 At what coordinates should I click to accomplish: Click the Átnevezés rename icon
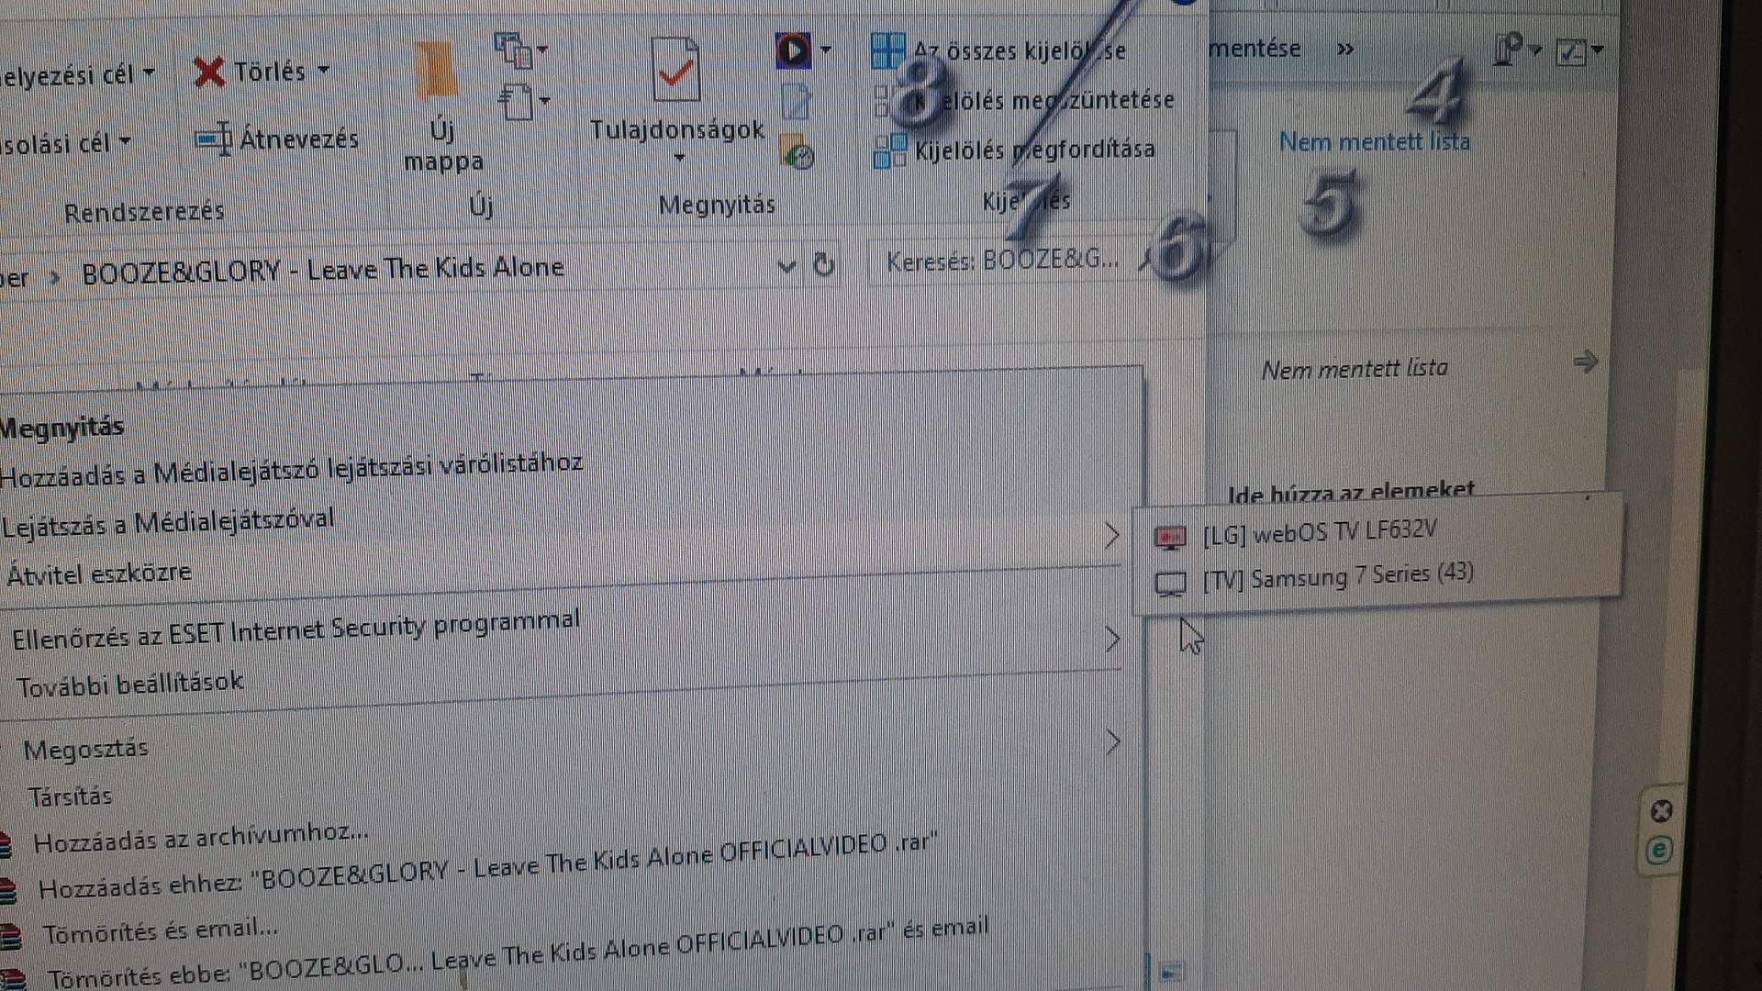point(214,139)
